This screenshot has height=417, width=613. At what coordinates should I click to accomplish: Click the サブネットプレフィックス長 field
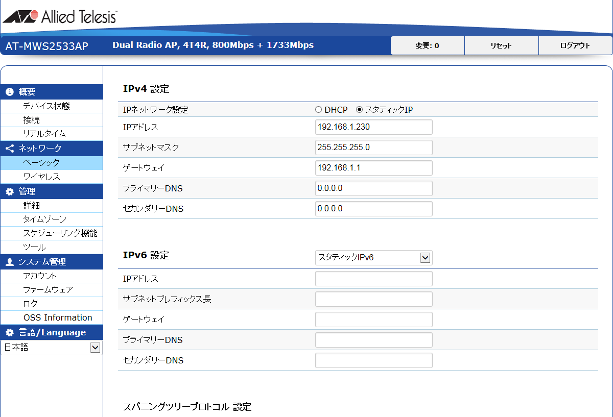click(374, 299)
